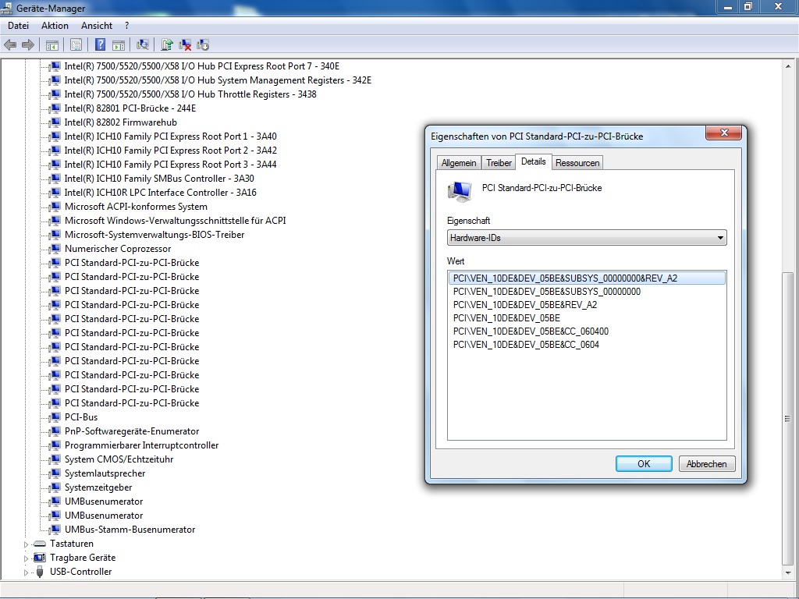Click the blue Help question-mark toolbar icon
This screenshot has height=599, width=799.
(101, 44)
